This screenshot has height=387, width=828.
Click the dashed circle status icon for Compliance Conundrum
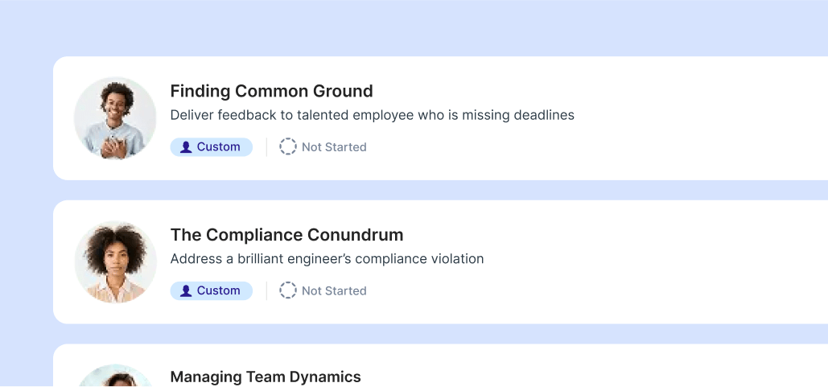[x=288, y=290]
